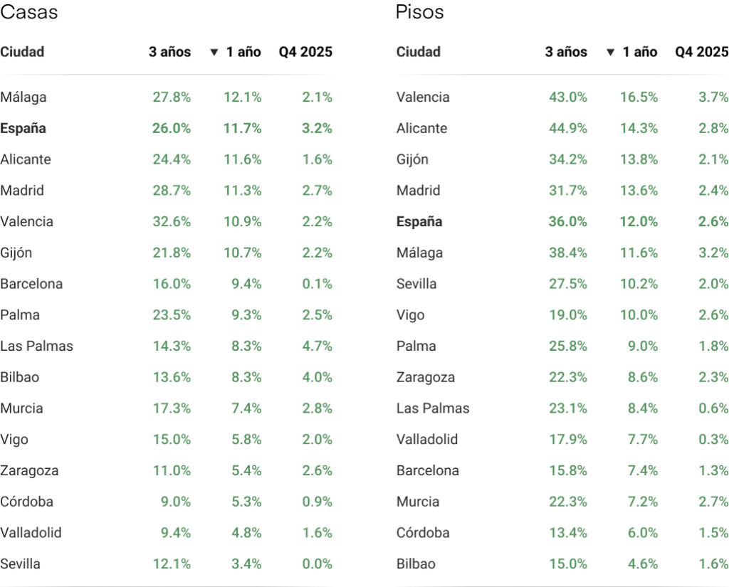Sort Casas table by Ciudad column

pos(22,52)
